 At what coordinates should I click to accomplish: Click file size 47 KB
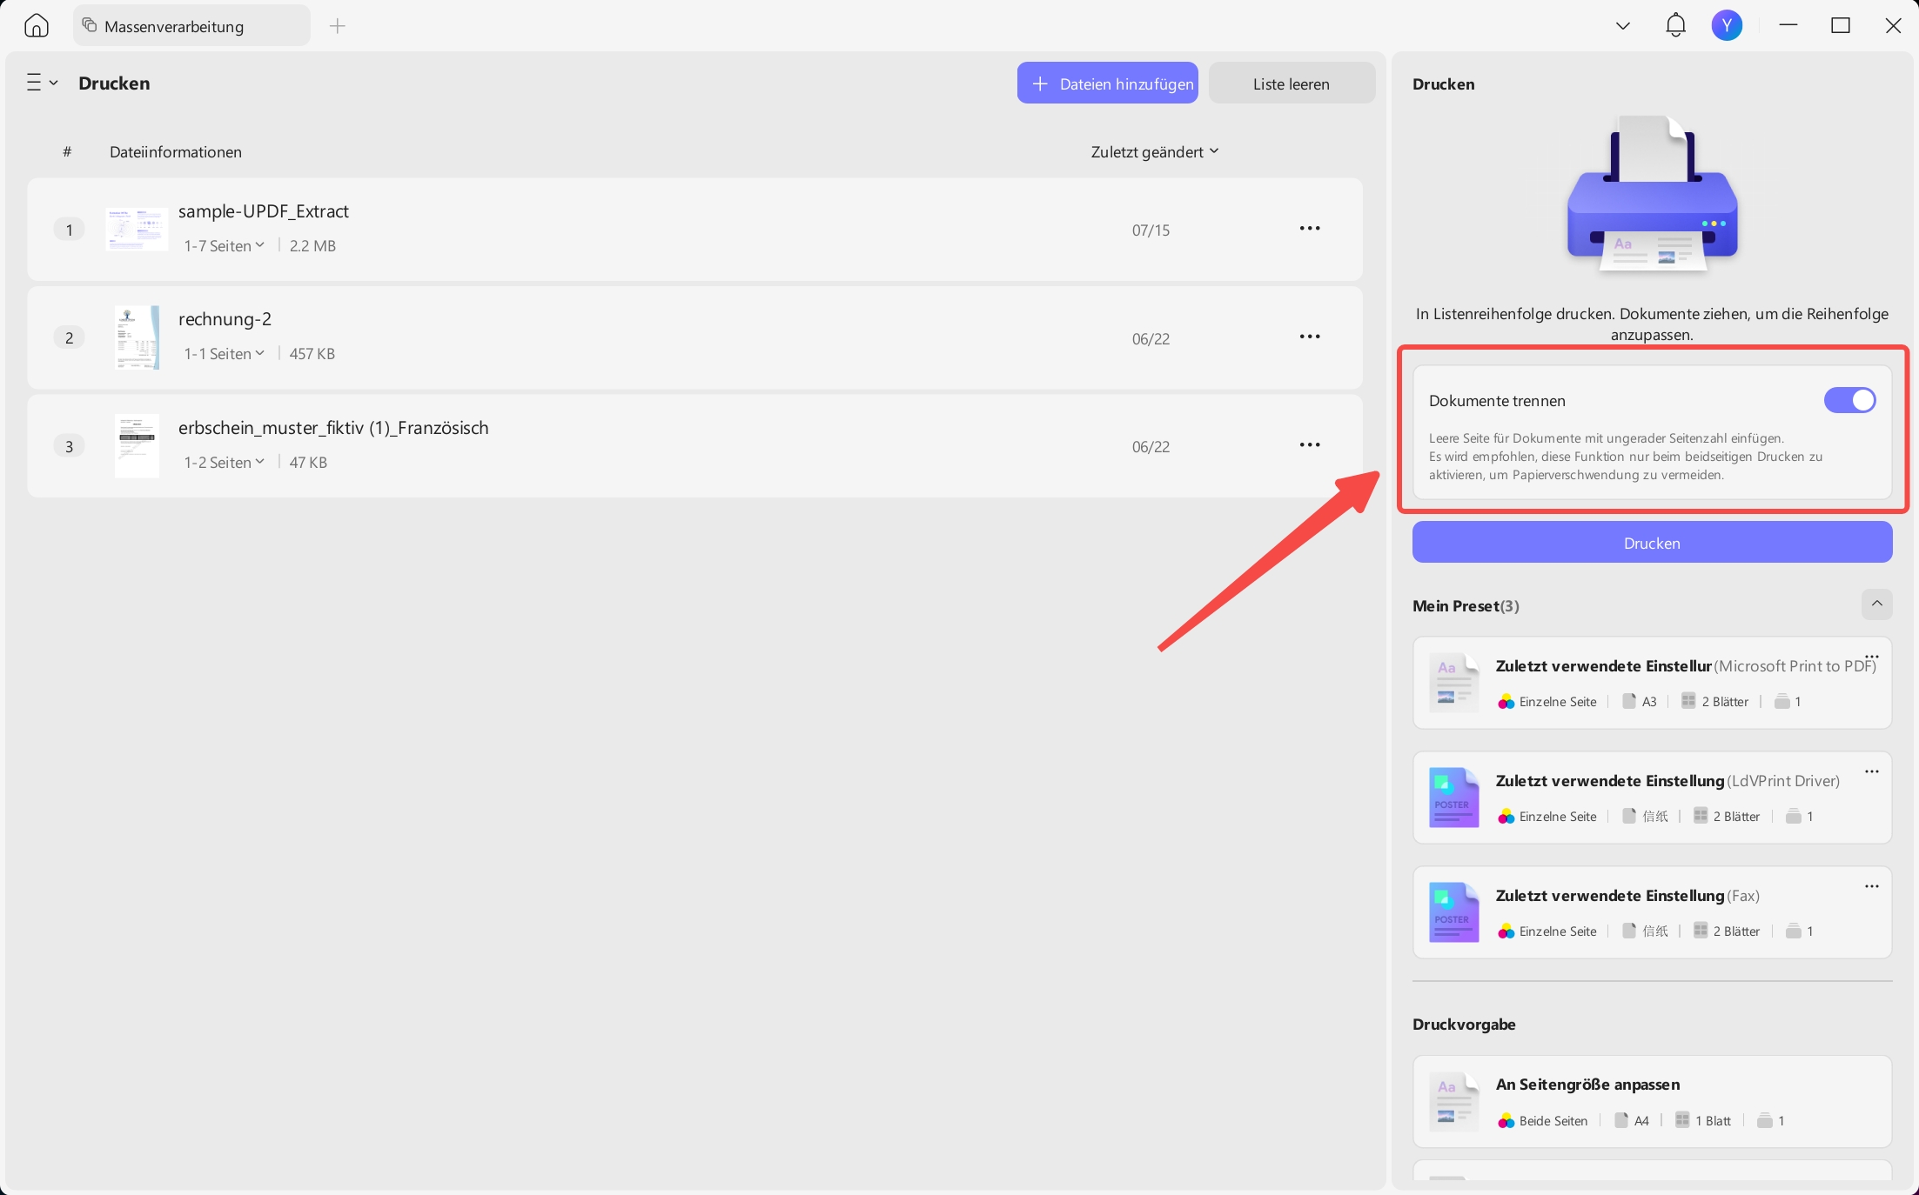click(308, 463)
